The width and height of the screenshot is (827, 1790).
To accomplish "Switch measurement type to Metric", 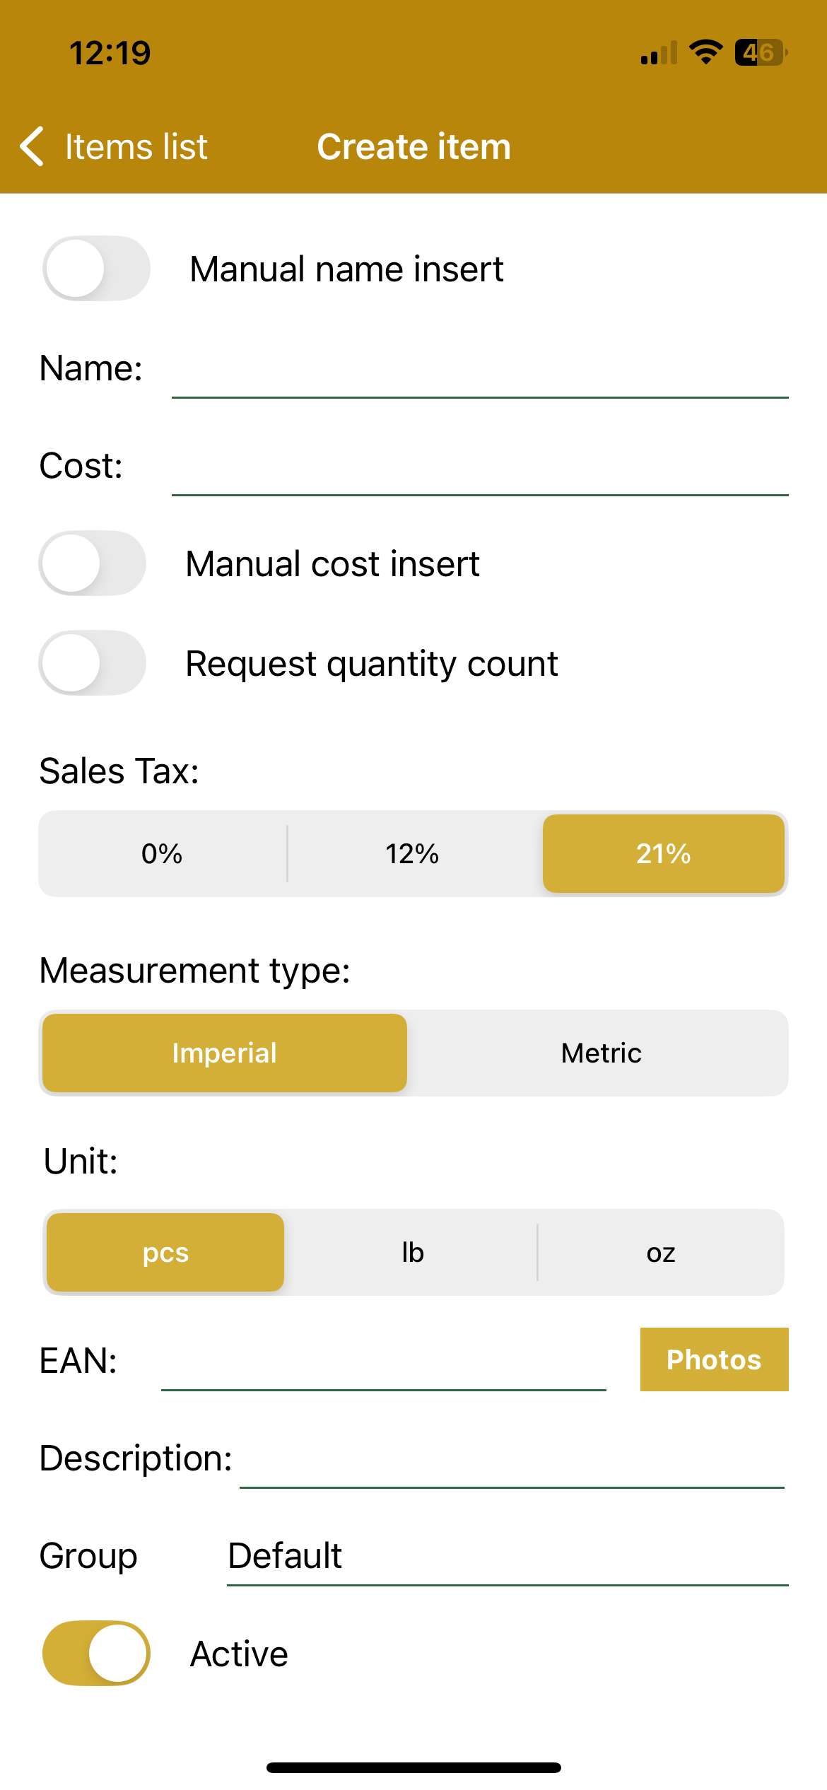I will pos(601,1053).
